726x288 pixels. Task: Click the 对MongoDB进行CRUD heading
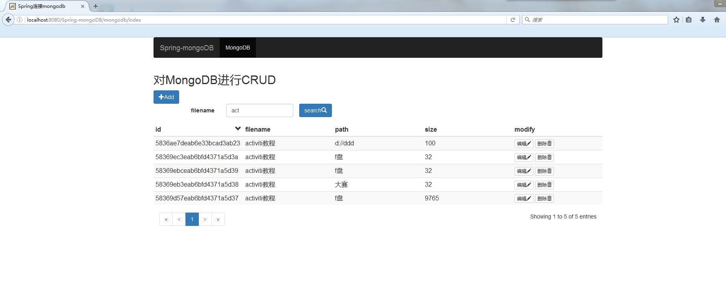pos(215,80)
